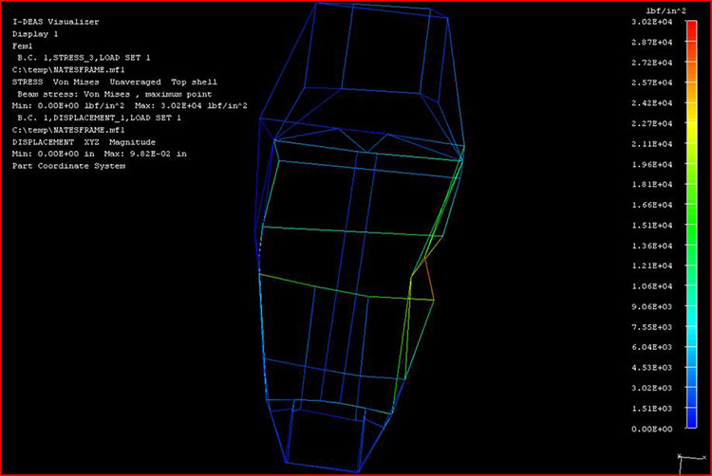The width and height of the screenshot is (712, 476).
Task: Click "STRESS Von Mises Unaveraged Top shell" text
Action: tap(115, 82)
